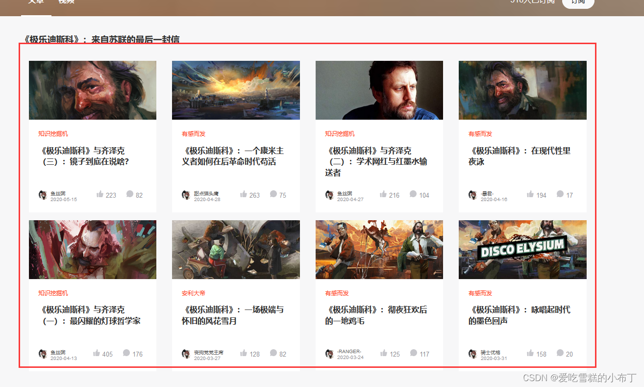
Task: Open article 与齐泽克(二):学术网红与红墨水输送者
Action: pyautogui.click(x=376, y=161)
